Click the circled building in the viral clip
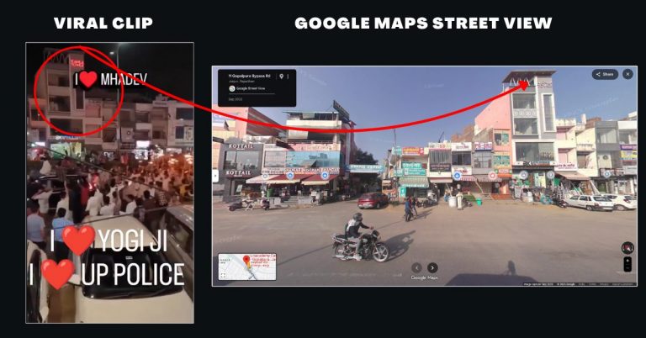Viewport: 646px width, 338px height. (x=80, y=91)
